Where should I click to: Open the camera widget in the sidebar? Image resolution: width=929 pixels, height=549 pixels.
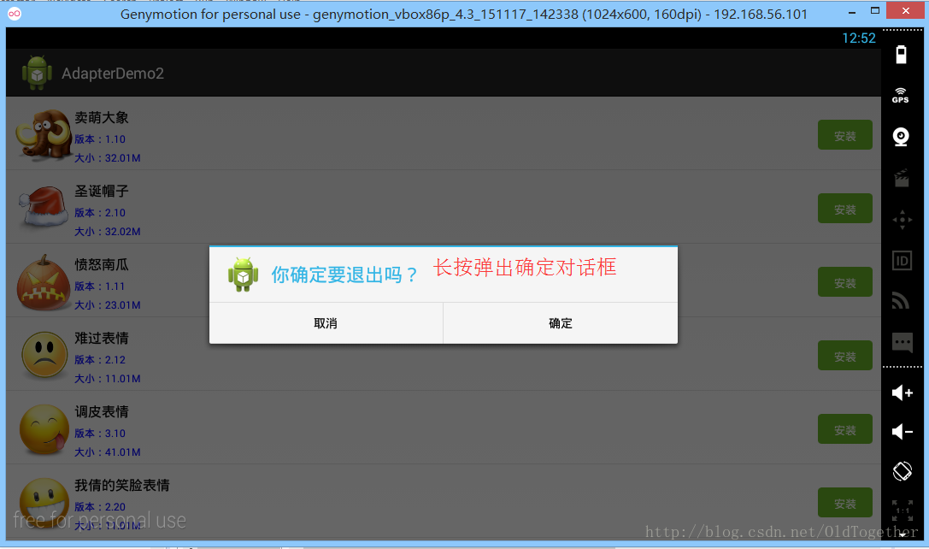point(901,137)
